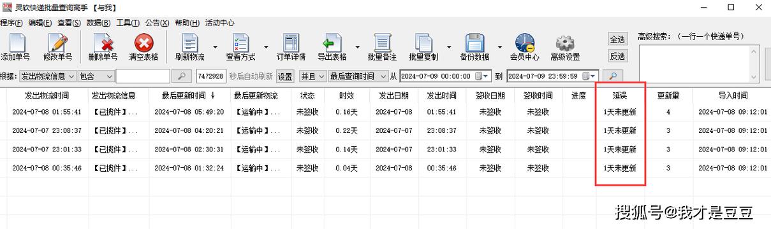Open the 工具(T) menu

(128, 22)
